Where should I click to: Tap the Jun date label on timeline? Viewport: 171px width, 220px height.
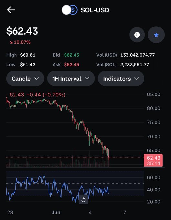point(56,213)
